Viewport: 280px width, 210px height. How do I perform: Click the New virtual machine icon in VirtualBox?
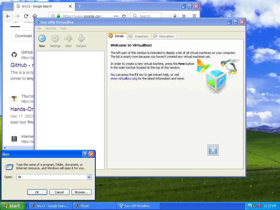pyautogui.click(x=42, y=38)
